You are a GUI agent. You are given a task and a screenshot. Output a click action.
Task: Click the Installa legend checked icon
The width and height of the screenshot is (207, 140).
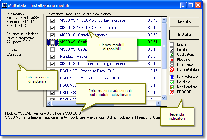[172, 50]
